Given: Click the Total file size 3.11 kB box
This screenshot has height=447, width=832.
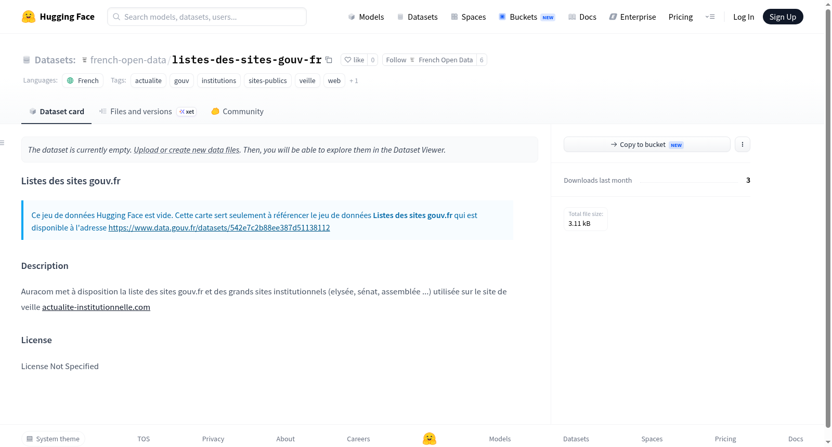Looking at the screenshot, I should point(586,219).
